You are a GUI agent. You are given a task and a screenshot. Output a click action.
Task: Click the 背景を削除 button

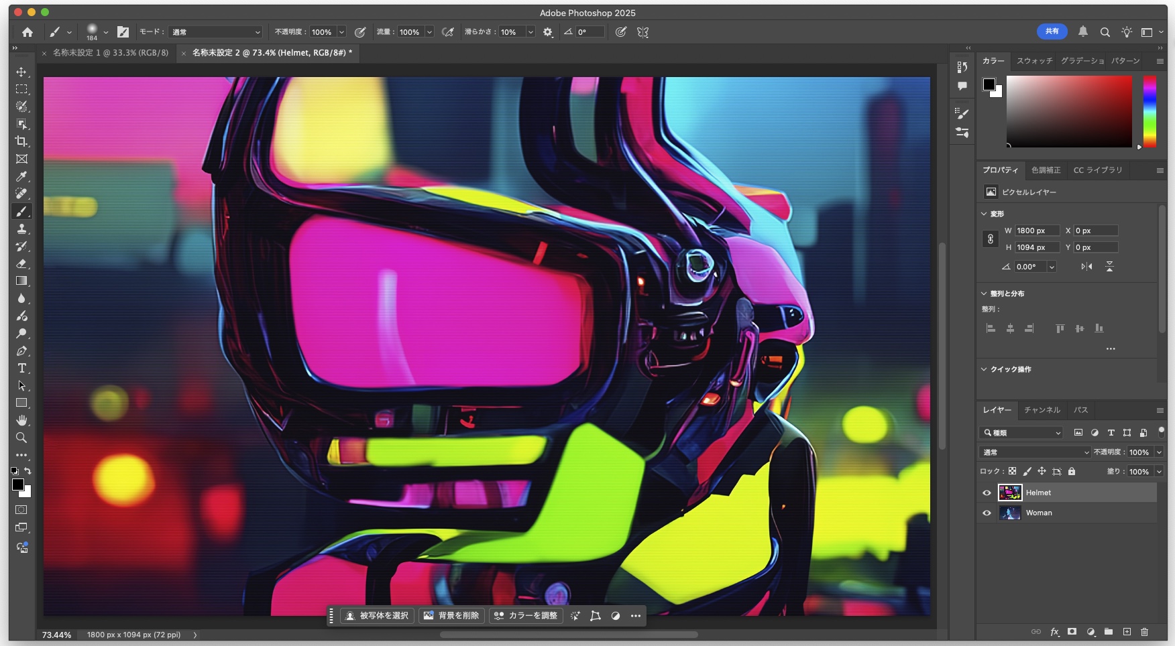pyautogui.click(x=451, y=616)
